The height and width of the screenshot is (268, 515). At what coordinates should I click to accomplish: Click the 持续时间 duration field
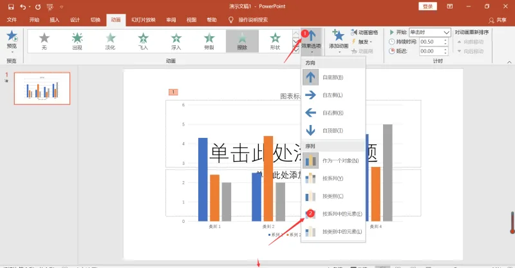(431, 42)
